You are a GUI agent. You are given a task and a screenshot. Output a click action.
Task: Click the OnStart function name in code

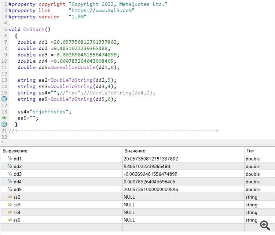coord(34,29)
